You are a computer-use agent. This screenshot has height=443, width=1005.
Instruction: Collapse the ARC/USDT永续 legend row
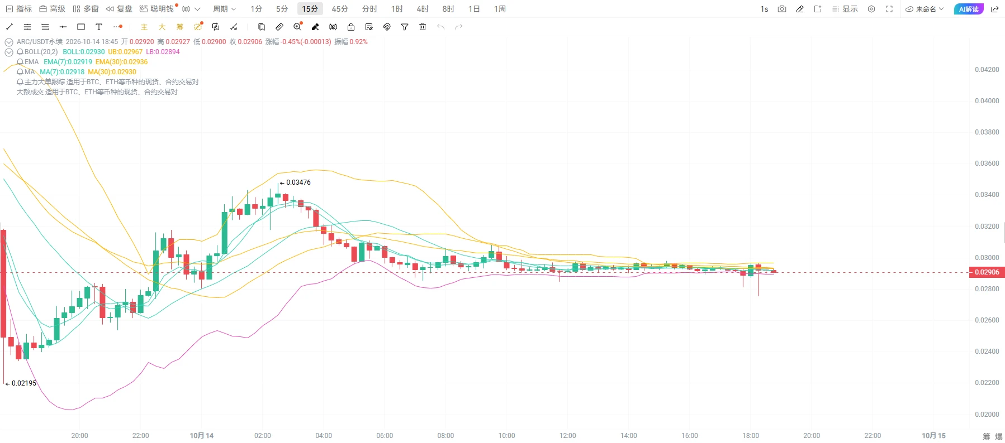[9, 42]
